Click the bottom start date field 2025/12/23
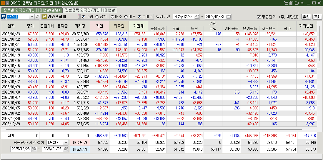323x160 pixels. 21,149
